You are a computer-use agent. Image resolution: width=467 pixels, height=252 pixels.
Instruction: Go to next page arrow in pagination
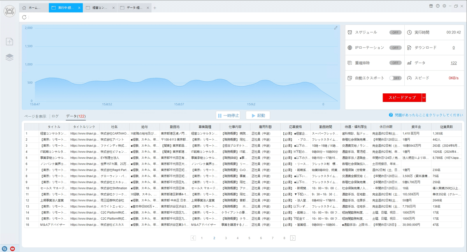(293, 238)
